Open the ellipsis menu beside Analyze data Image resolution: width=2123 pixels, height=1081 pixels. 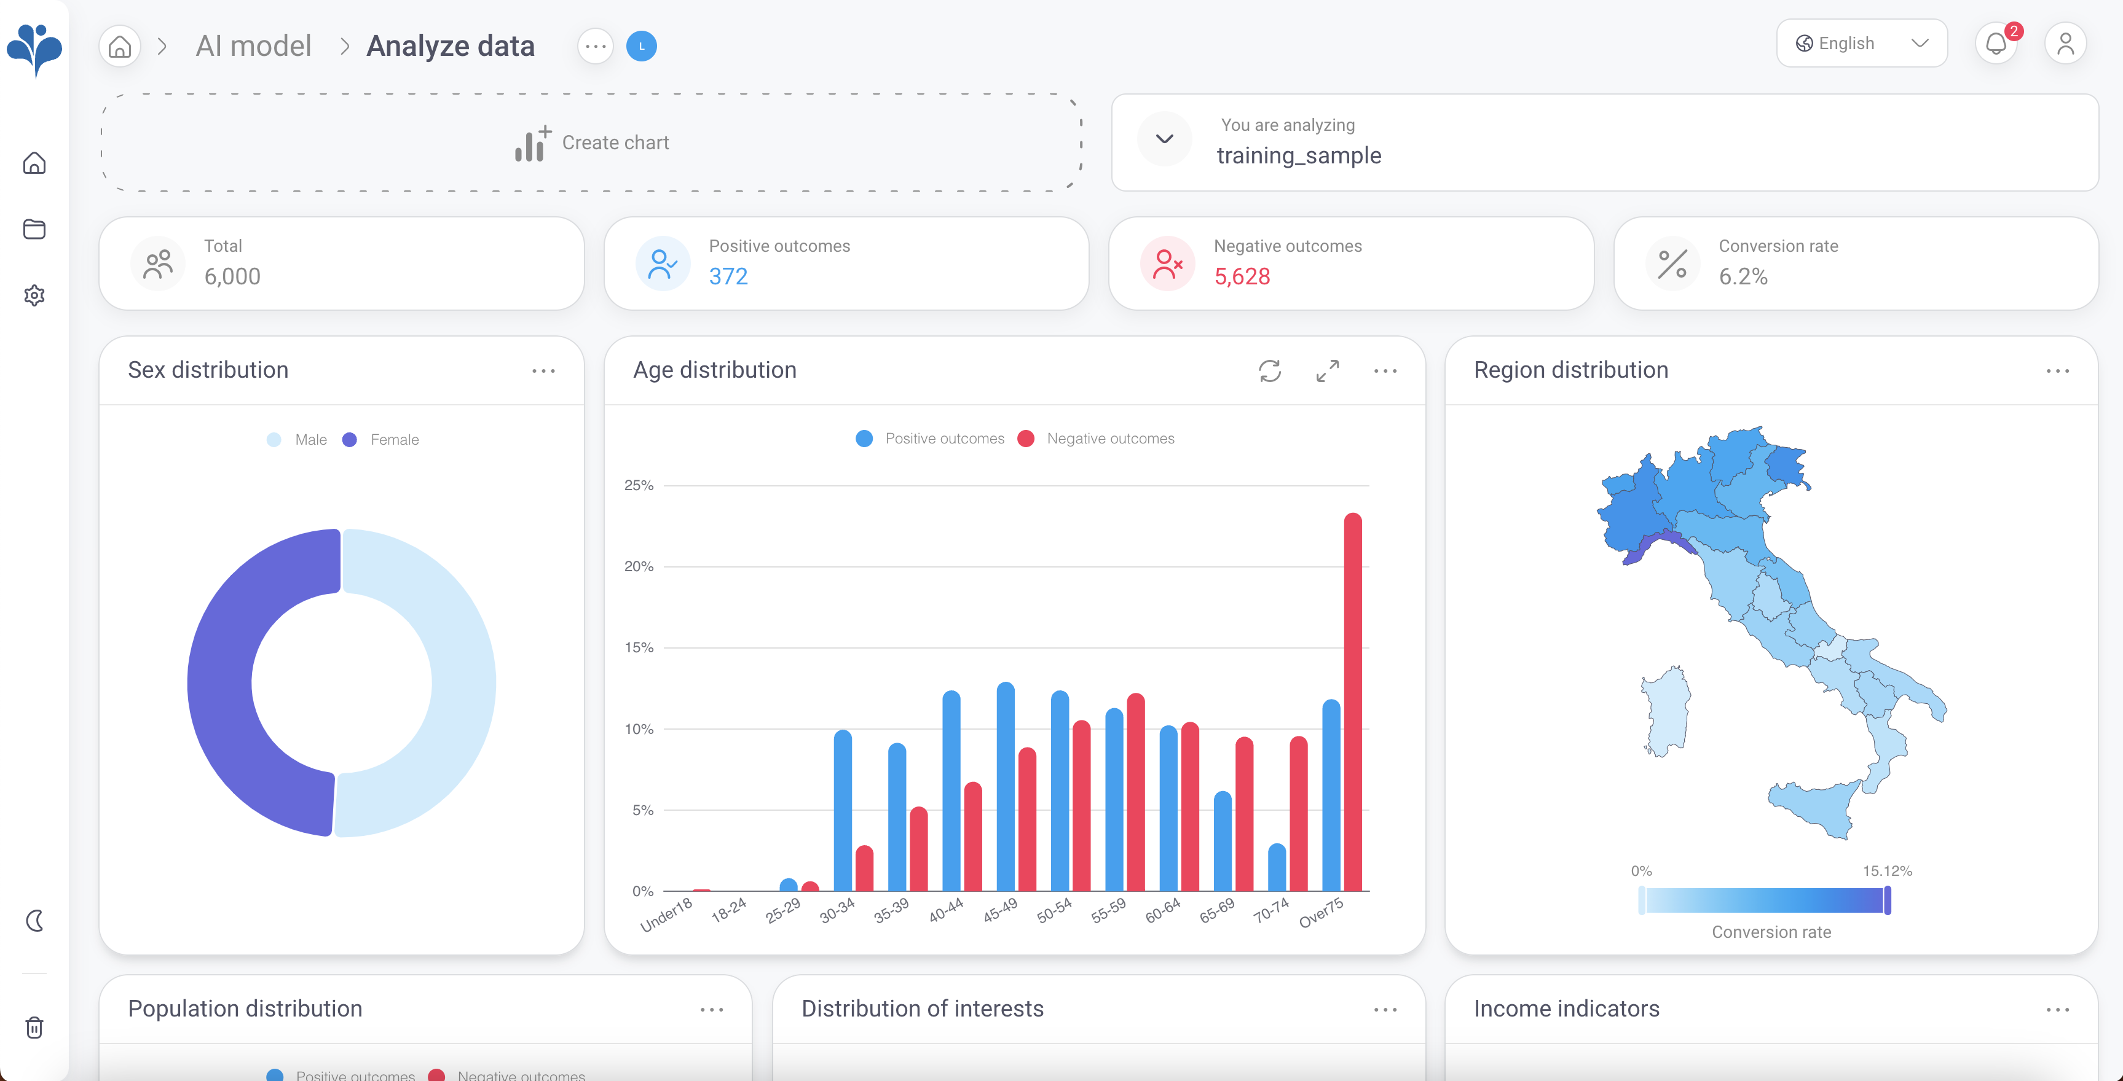[595, 46]
